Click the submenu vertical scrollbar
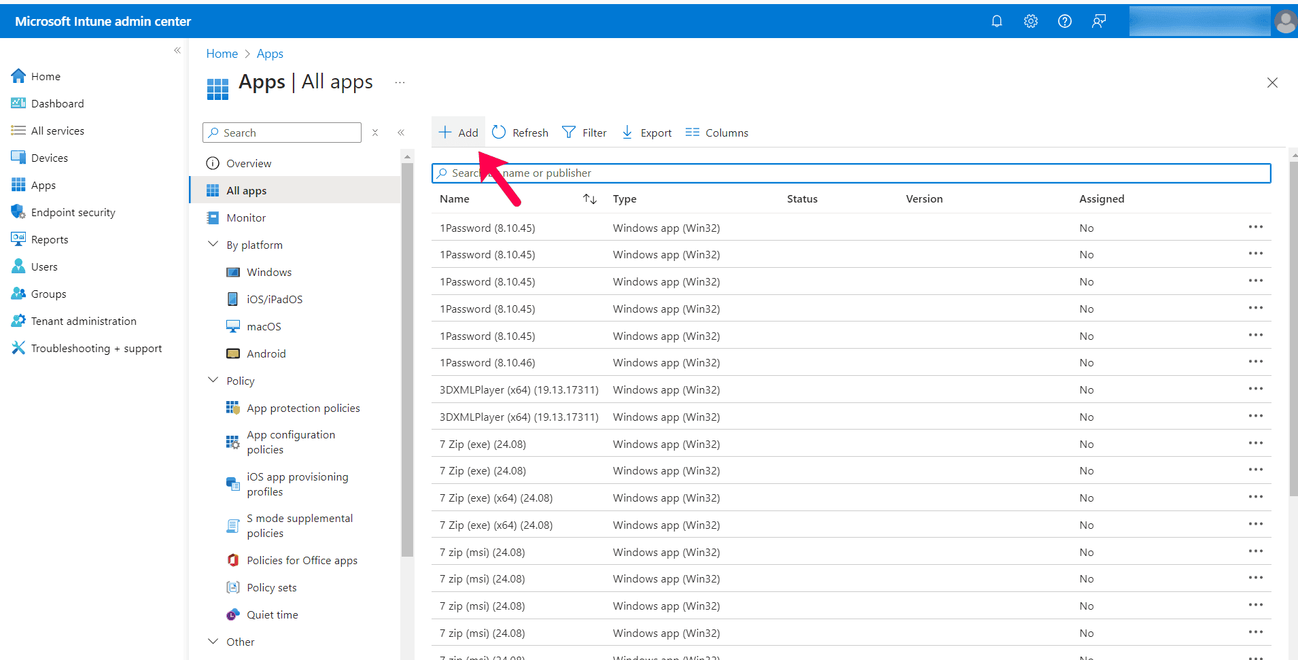The image size is (1298, 660). coord(407,360)
